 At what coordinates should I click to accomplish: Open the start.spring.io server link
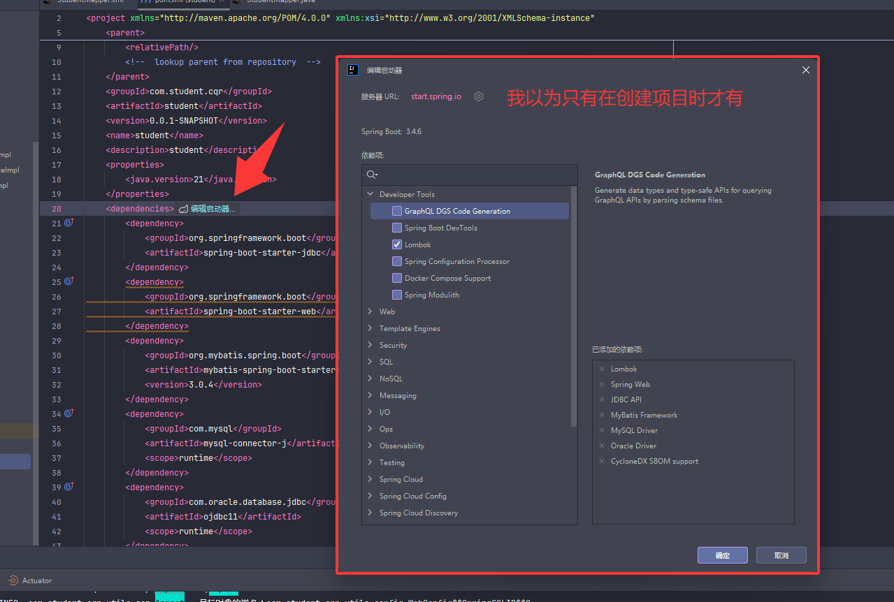436,96
